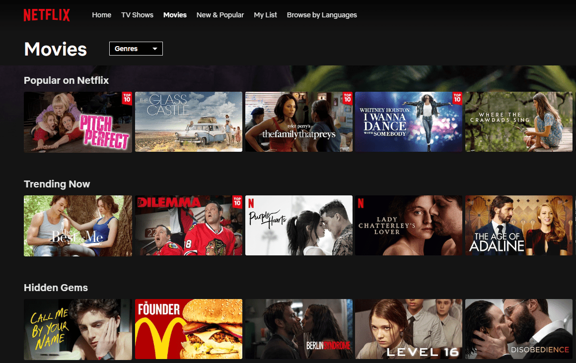Screen dimensions: 576x363
Task: Open Where the Crawdads Sing
Action: [518, 121]
